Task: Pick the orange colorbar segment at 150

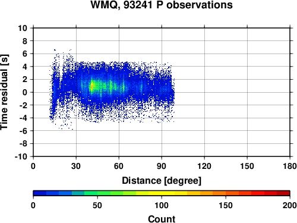Action: pyautogui.click(x=232, y=193)
